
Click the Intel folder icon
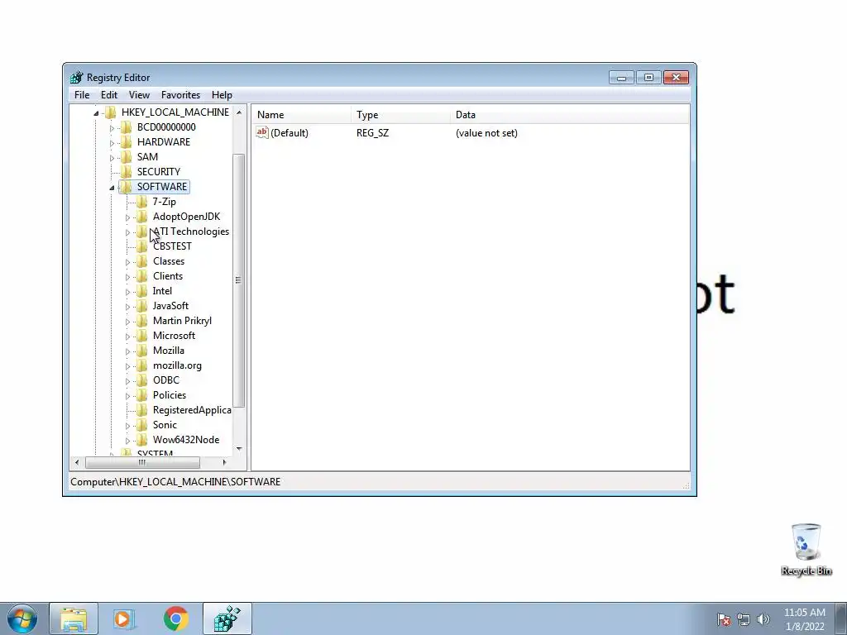(x=141, y=291)
